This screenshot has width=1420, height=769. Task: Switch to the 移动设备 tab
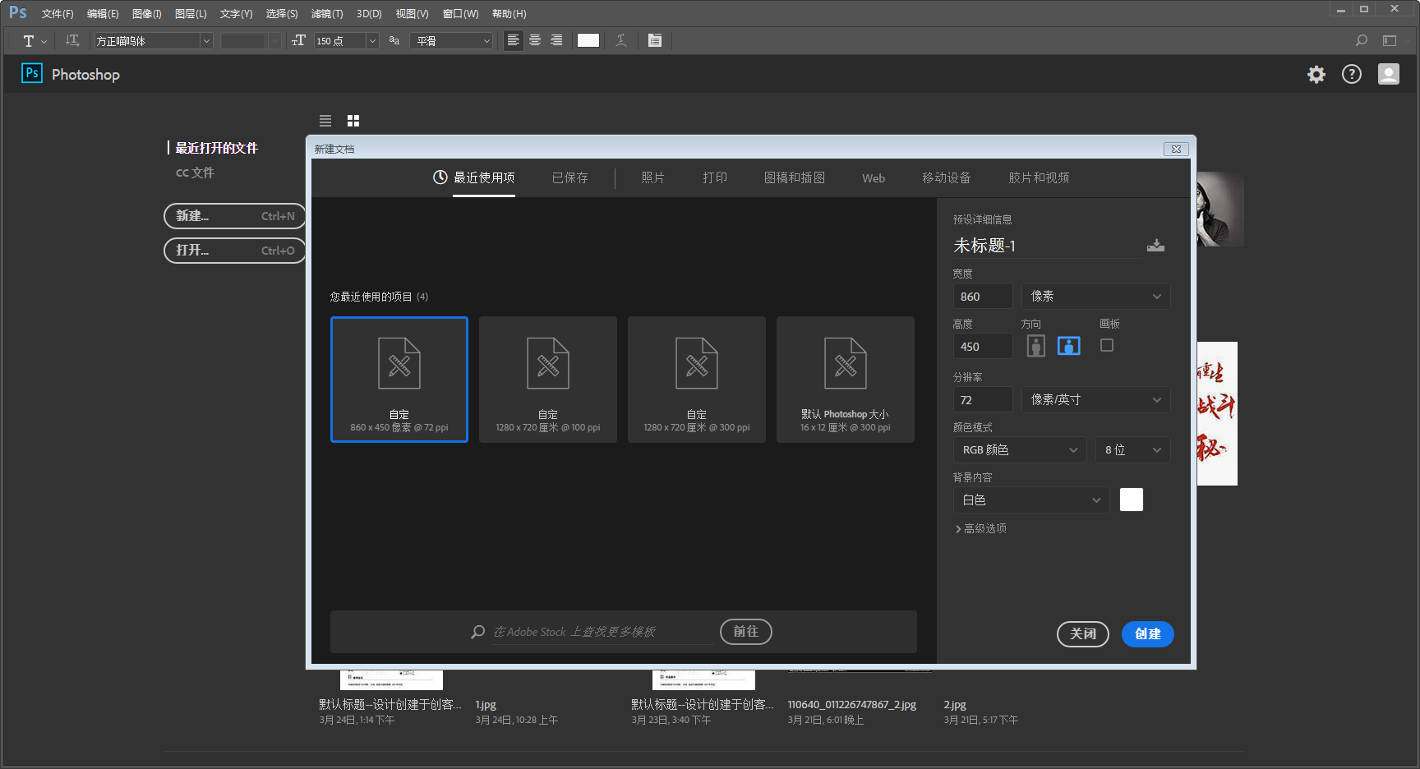(x=946, y=178)
